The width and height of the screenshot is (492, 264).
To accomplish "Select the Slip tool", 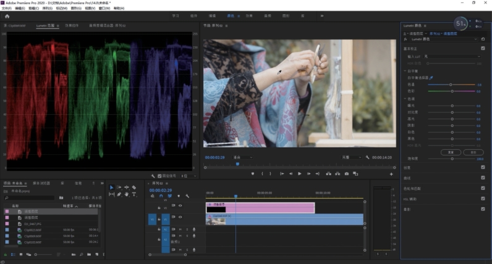I will 111,194.
